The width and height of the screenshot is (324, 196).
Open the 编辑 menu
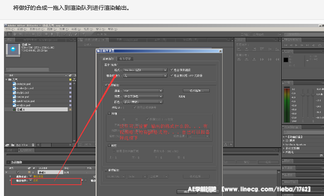(x=22, y=29)
